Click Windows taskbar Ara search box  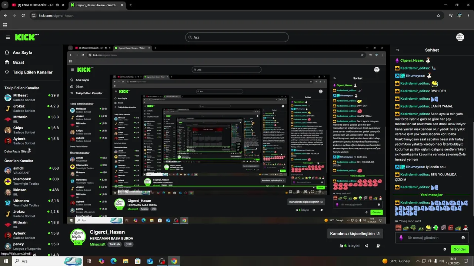pyautogui.click(x=47, y=261)
